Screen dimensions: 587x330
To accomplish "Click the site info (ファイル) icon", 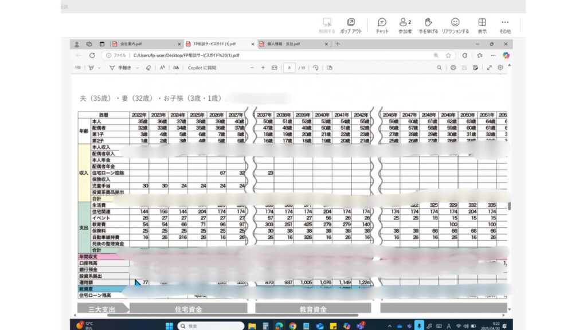I will 108,56.
